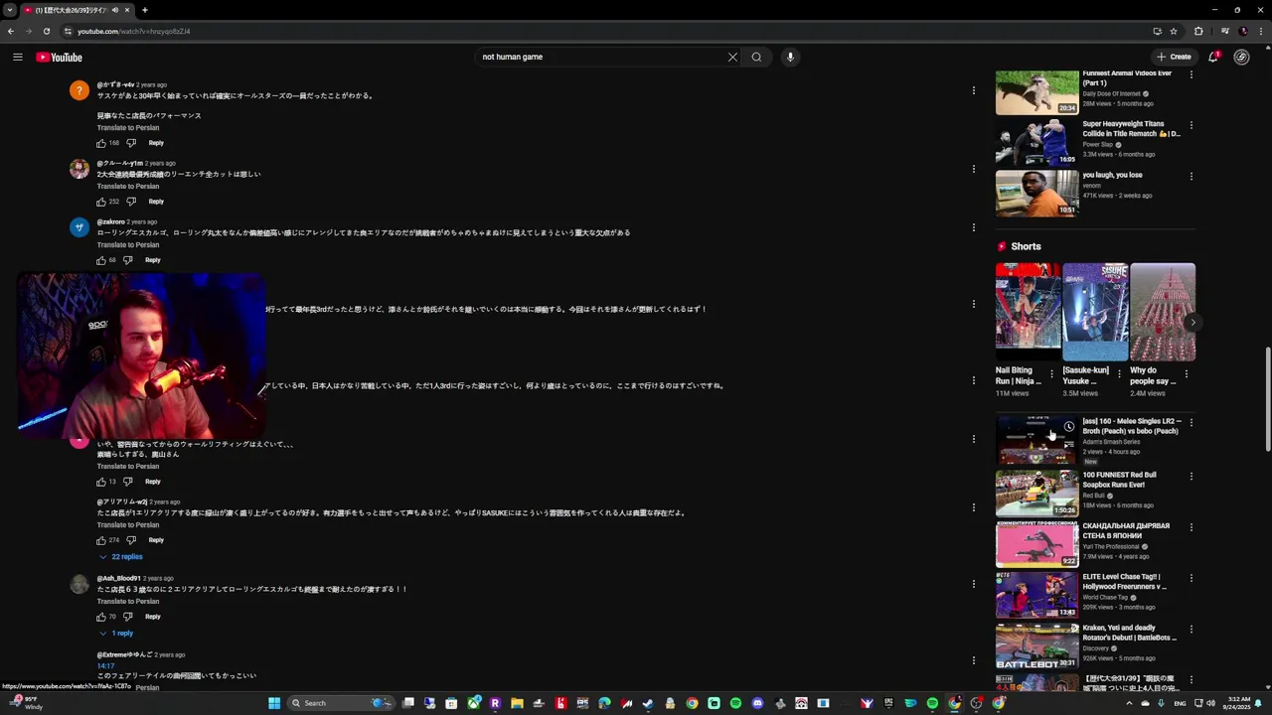Open the YouTube guide hamburger menu

coord(18,57)
